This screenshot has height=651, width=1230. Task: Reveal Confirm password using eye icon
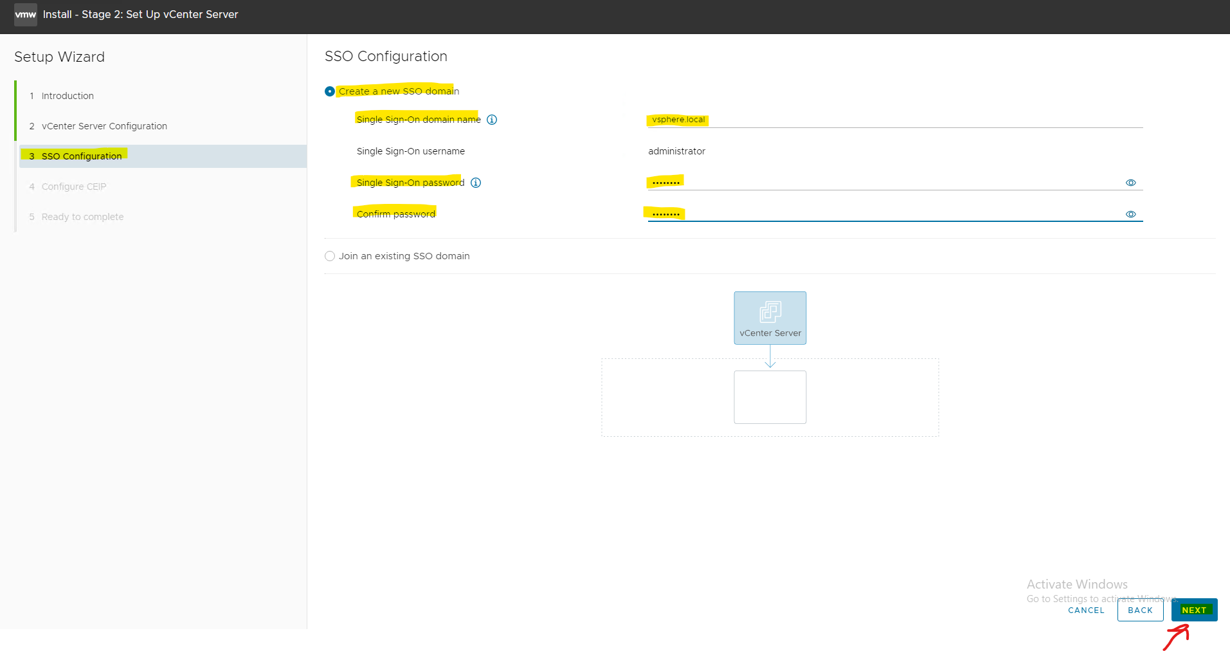[1131, 214]
